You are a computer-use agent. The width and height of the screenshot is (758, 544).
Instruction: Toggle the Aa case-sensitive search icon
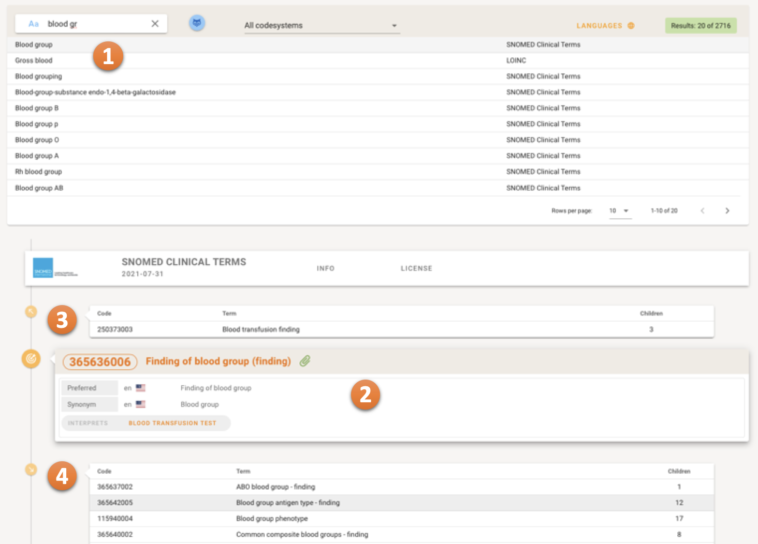[34, 24]
